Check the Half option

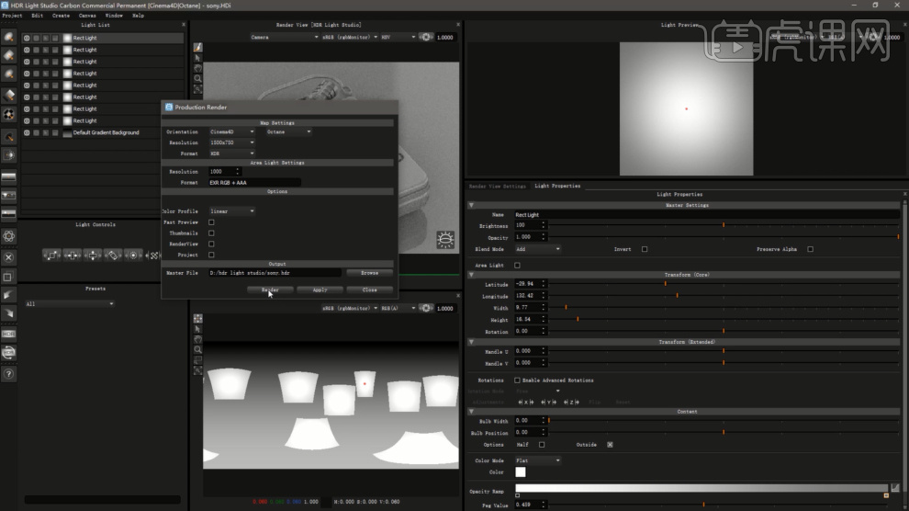[x=542, y=445]
